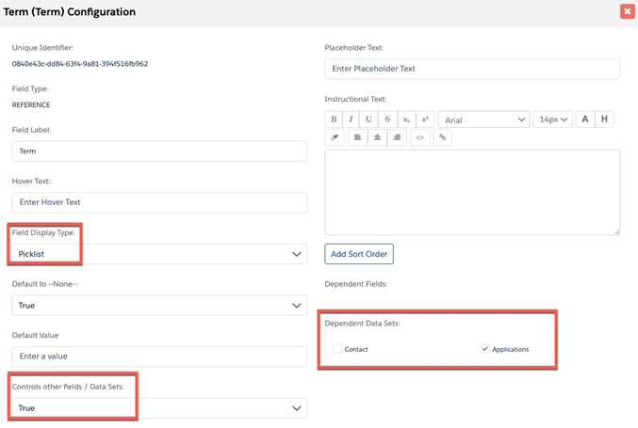638x428 pixels.
Task: Center align text in editor
Action: [x=377, y=137]
